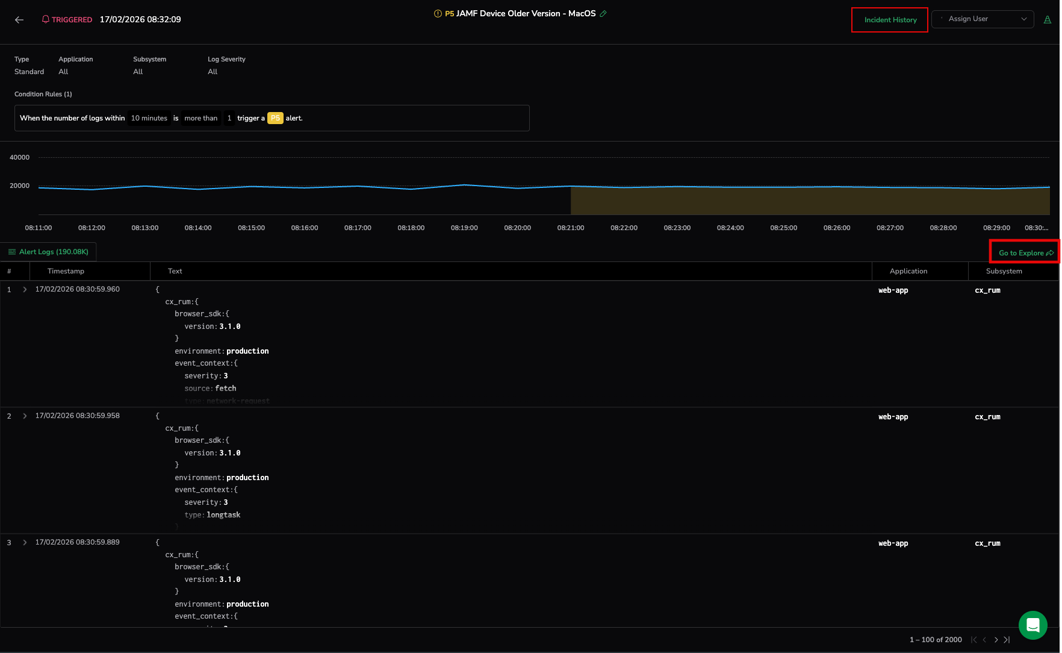Screen dimensions: 1062x653
Task: Click the Application column header
Action: 908,271
